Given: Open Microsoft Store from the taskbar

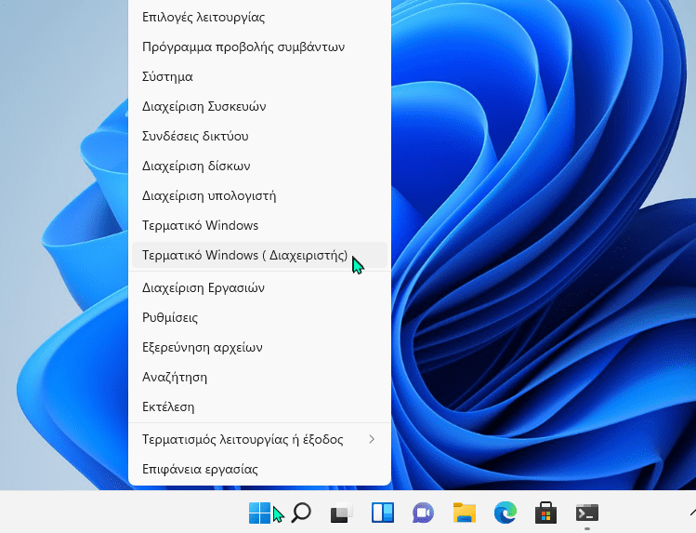Looking at the screenshot, I should point(546,513).
